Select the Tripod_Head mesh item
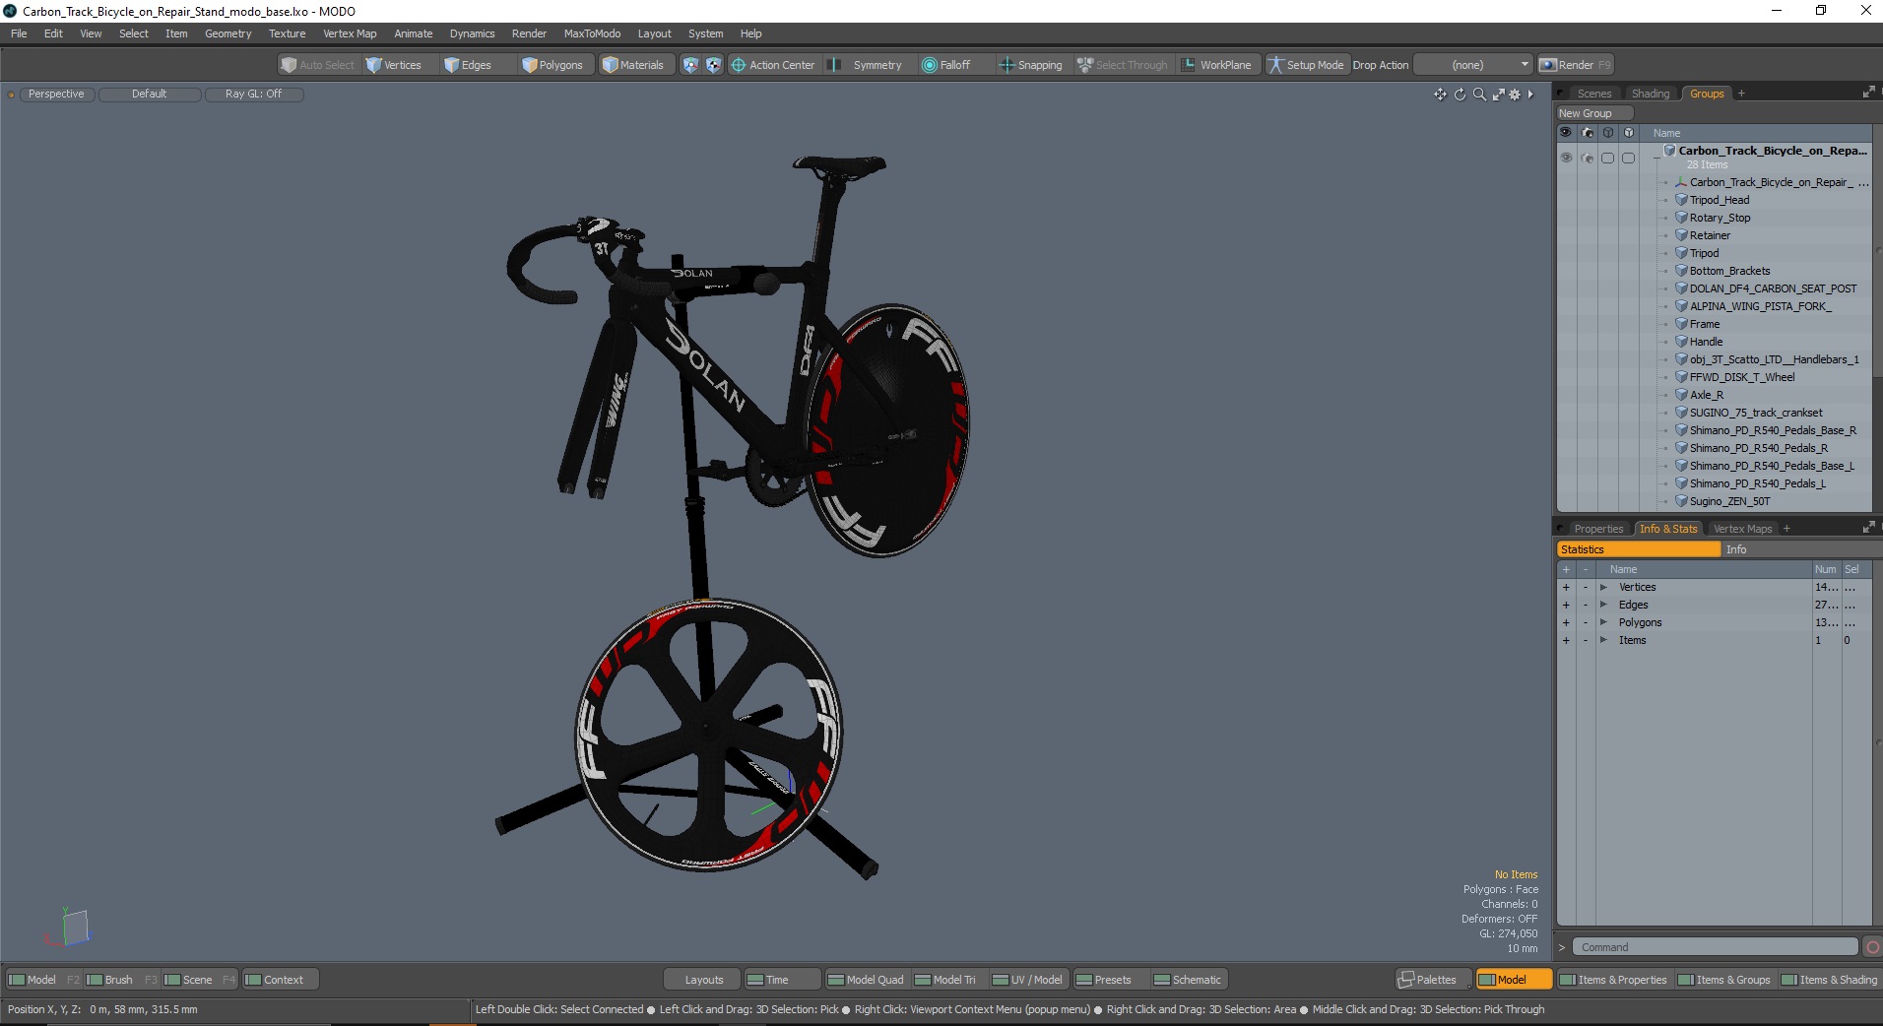The image size is (1883, 1026). [x=1720, y=200]
